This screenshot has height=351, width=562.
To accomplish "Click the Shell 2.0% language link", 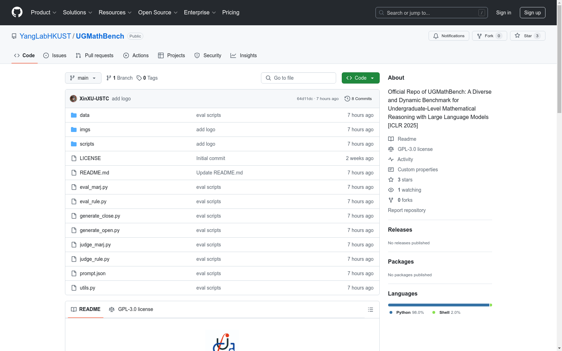I will [x=446, y=312].
